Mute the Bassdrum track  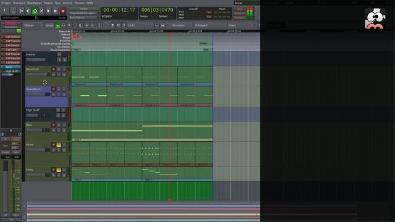click(x=59, y=69)
